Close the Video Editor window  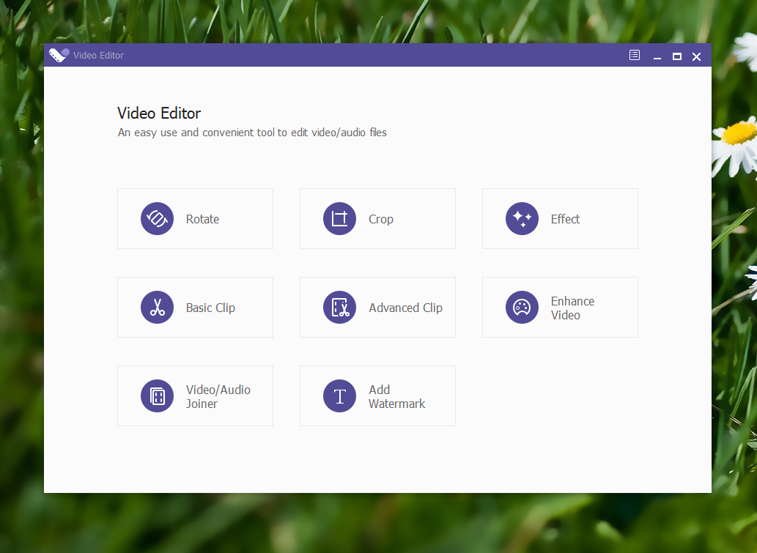[x=696, y=56]
